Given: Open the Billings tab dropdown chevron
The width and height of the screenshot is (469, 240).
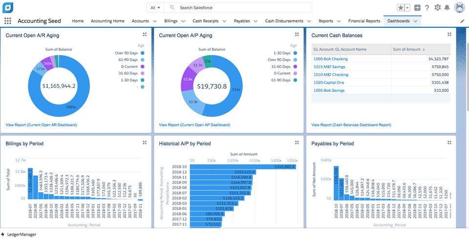Looking at the screenshot, I should click(x=183, y=21).
